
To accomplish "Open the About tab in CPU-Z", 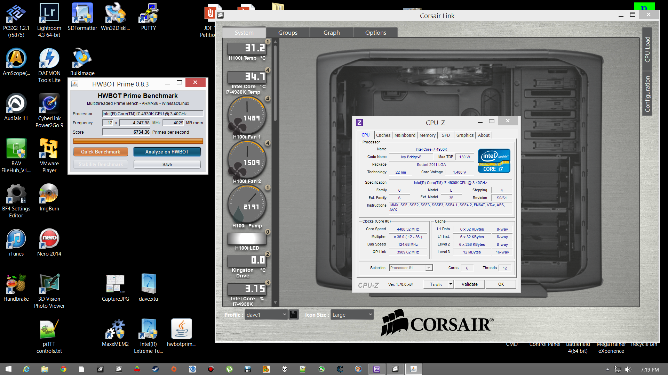I will 484,135.
